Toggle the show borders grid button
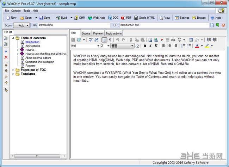This screenshot has height=167, width=229. click(x=104, y=40)
